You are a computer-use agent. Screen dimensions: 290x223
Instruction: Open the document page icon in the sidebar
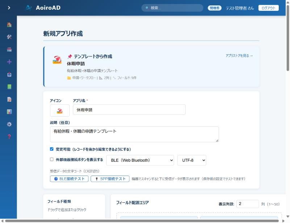pos(9,100)
